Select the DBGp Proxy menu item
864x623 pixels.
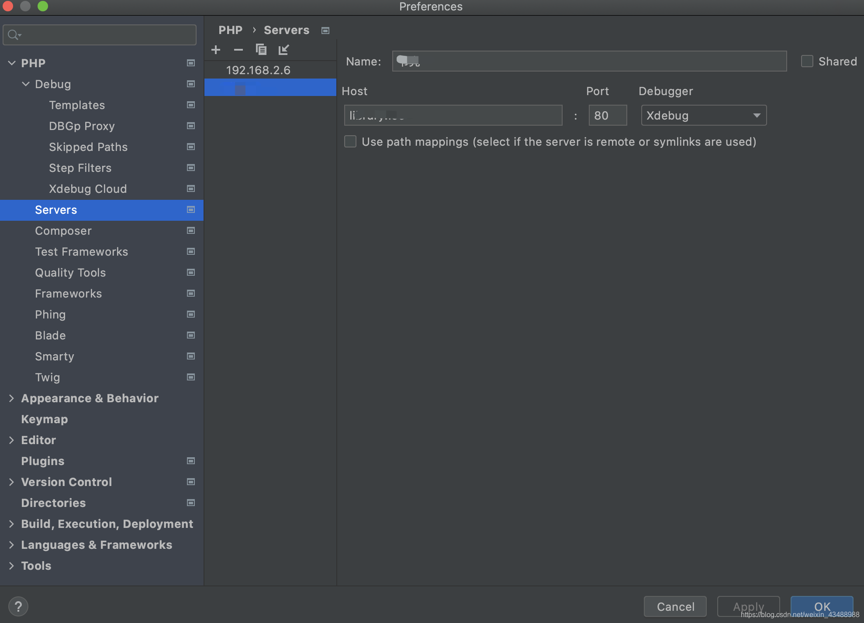click(x=81, y=125)
